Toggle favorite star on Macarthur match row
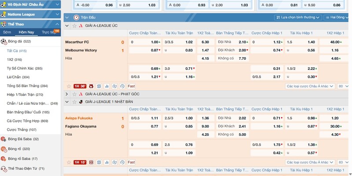 click(69, 86)
